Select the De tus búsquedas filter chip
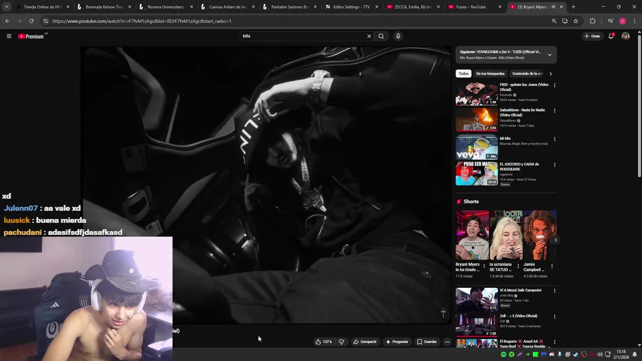 [490, 74]
